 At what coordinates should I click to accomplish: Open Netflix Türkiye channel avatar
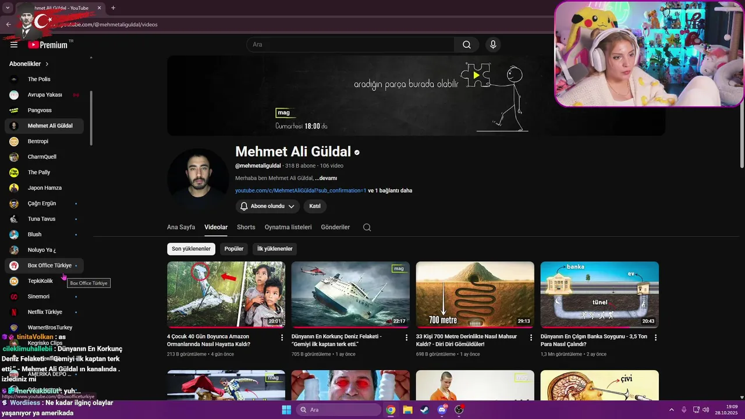click(x=14, y=312)
